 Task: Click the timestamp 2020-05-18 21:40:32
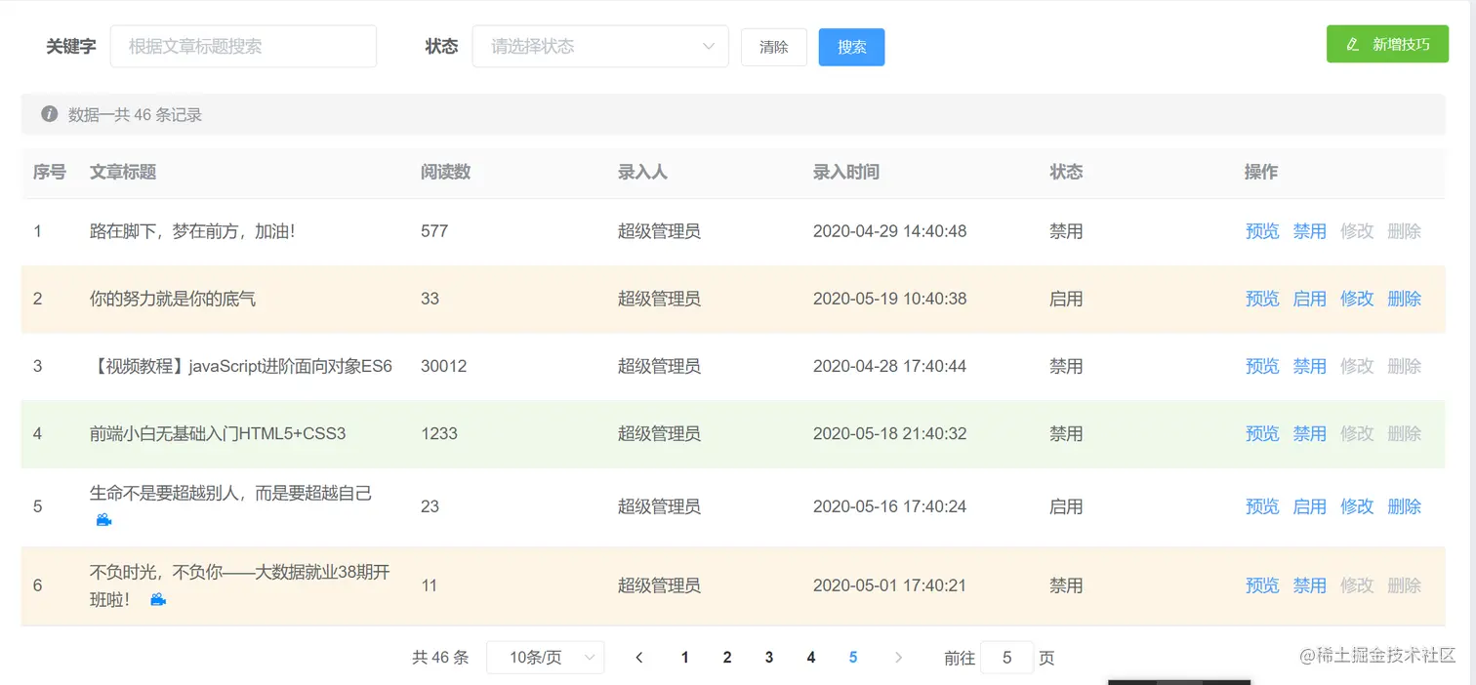[890, 433]
